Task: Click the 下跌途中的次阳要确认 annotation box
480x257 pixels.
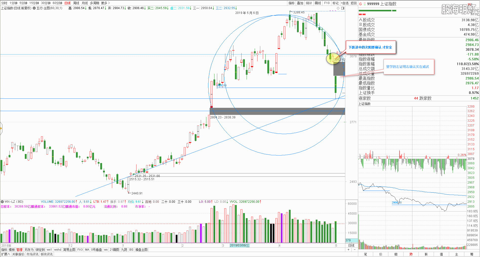Action: pyautogui.click(x=371, y=47)
